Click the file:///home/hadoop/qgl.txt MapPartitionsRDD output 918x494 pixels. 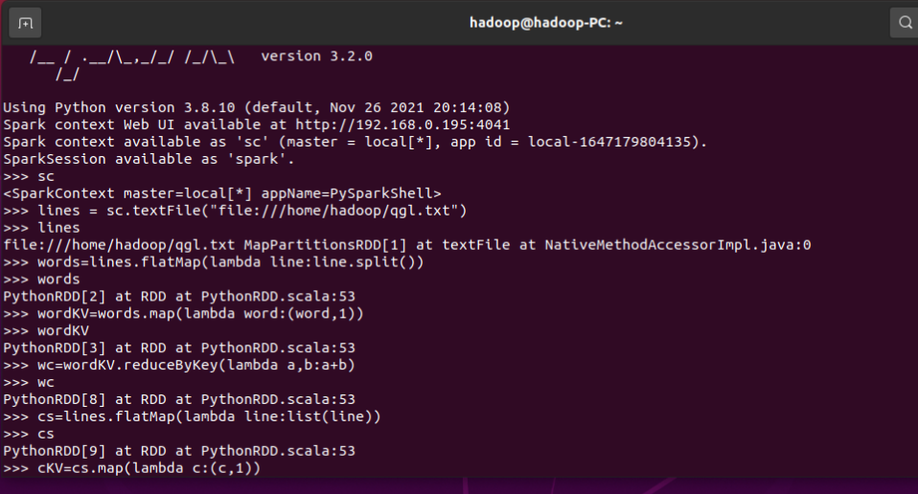pyautogui.click(x=407, y=245)
